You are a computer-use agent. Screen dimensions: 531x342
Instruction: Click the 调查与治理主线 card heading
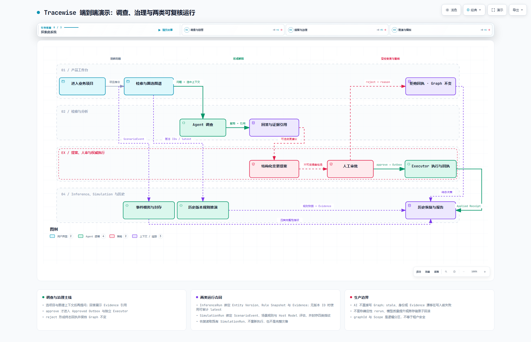(59, 297)
